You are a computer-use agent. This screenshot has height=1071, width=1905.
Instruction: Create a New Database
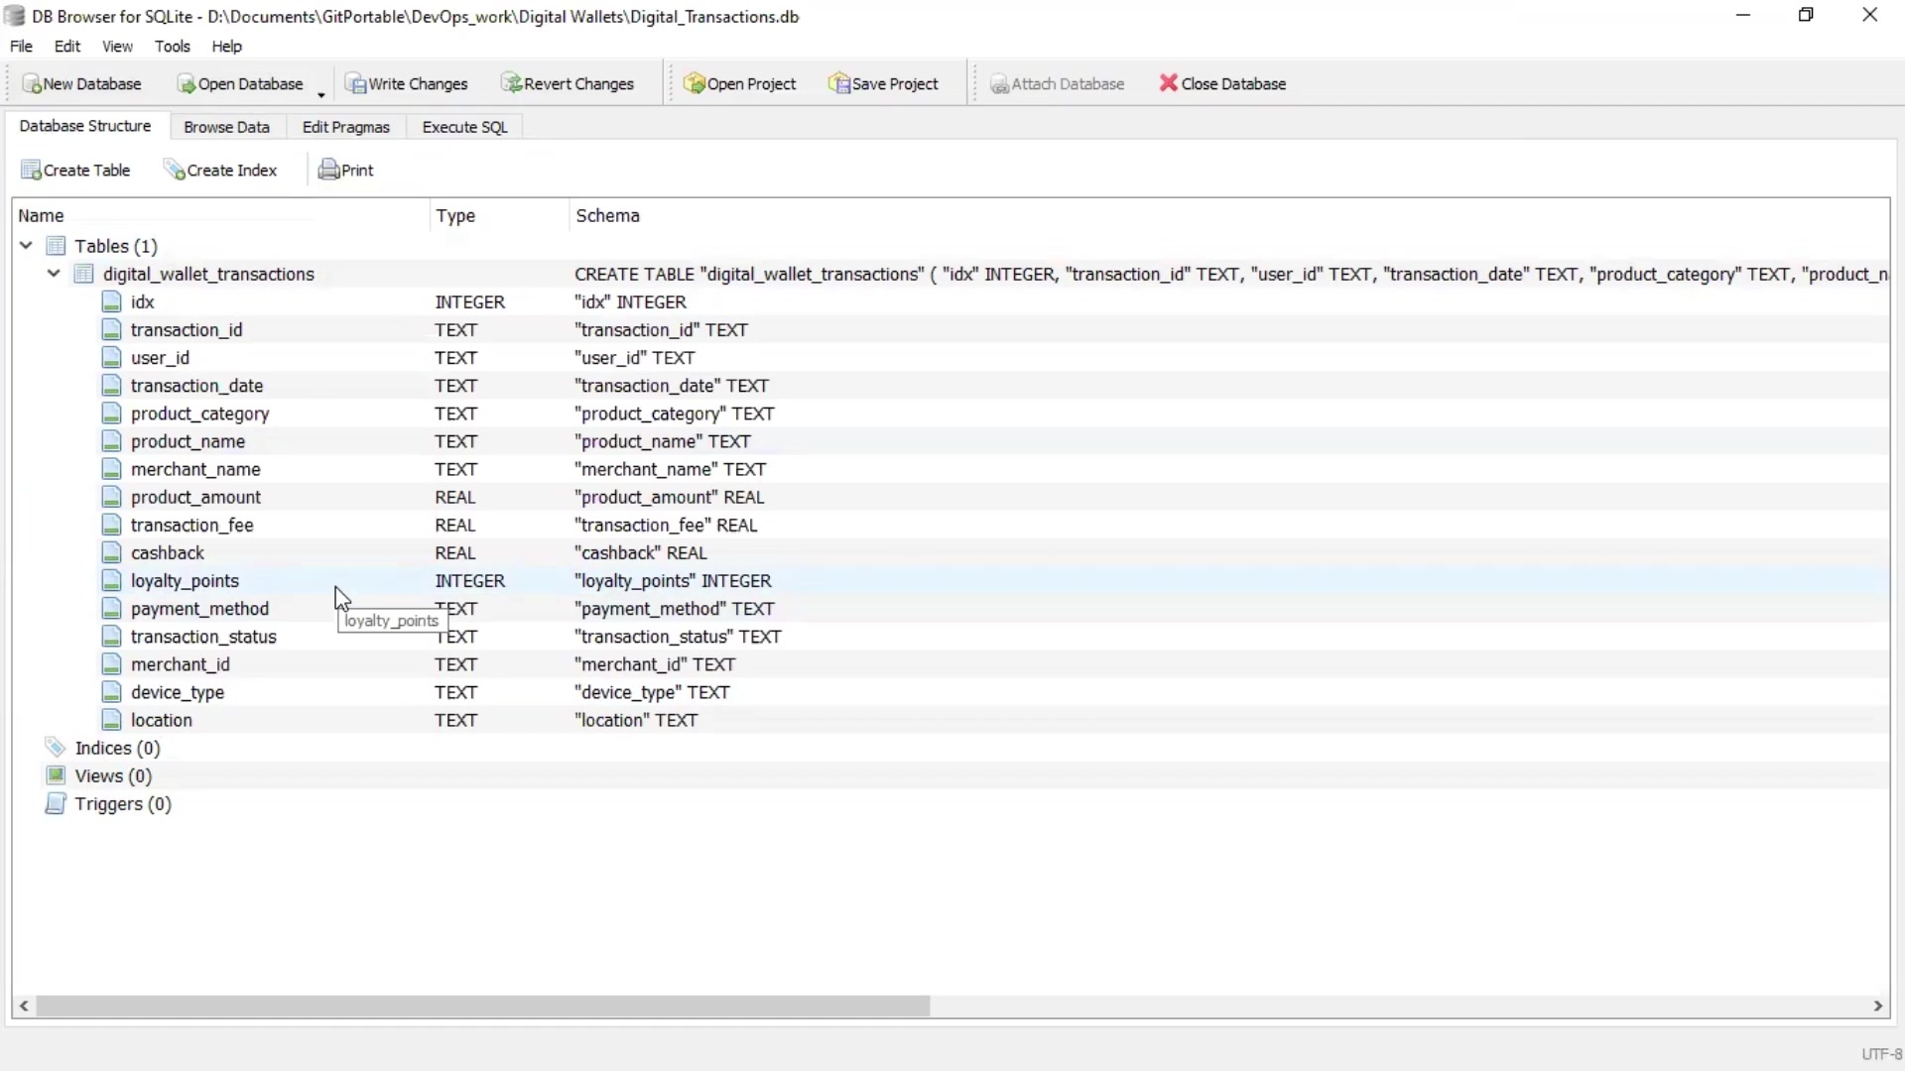coord(82,83)
